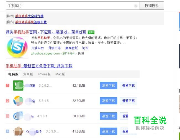Focus the search field containing 手机助手
The width and height of the screenshot is (180, 140).
click(73, 6)
